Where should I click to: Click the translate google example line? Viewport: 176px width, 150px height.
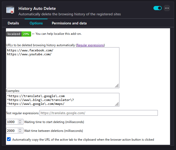36,96
